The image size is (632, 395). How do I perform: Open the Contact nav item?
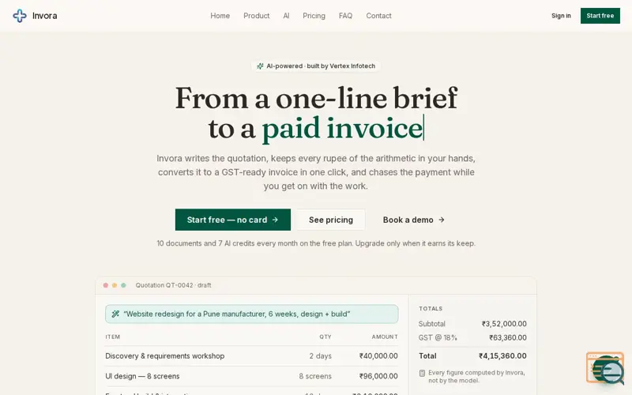click(378, 16)
